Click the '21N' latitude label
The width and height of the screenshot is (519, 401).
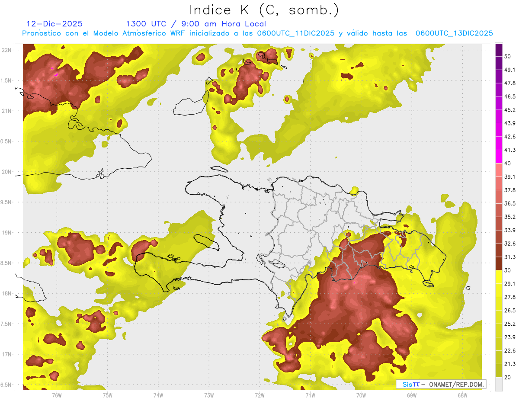(x=7, y=111)
